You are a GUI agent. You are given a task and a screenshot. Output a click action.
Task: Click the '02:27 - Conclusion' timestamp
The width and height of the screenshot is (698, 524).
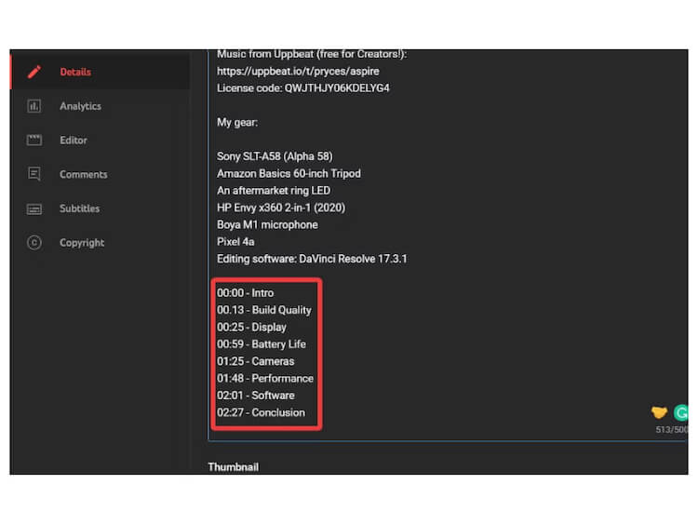click(x=262, y=412)
